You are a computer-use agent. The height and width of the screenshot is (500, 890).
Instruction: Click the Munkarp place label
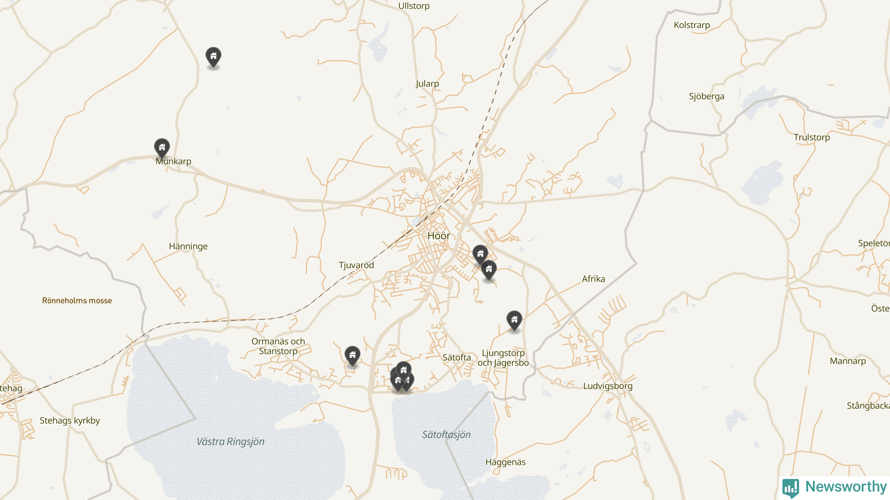point(173,161)
